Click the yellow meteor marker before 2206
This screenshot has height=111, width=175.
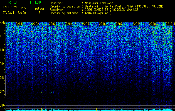97,109
